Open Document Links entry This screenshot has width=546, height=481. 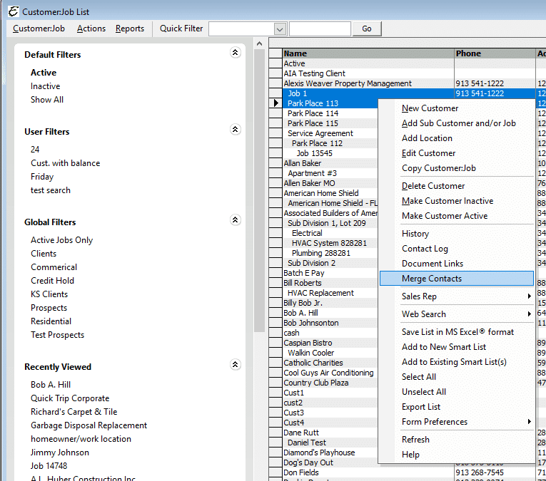pyautogui.click(x=432, y=264)
